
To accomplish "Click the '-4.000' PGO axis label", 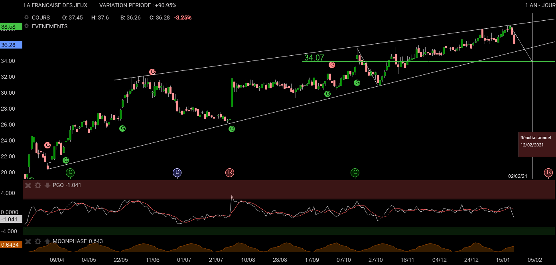I will click(8, 231).
